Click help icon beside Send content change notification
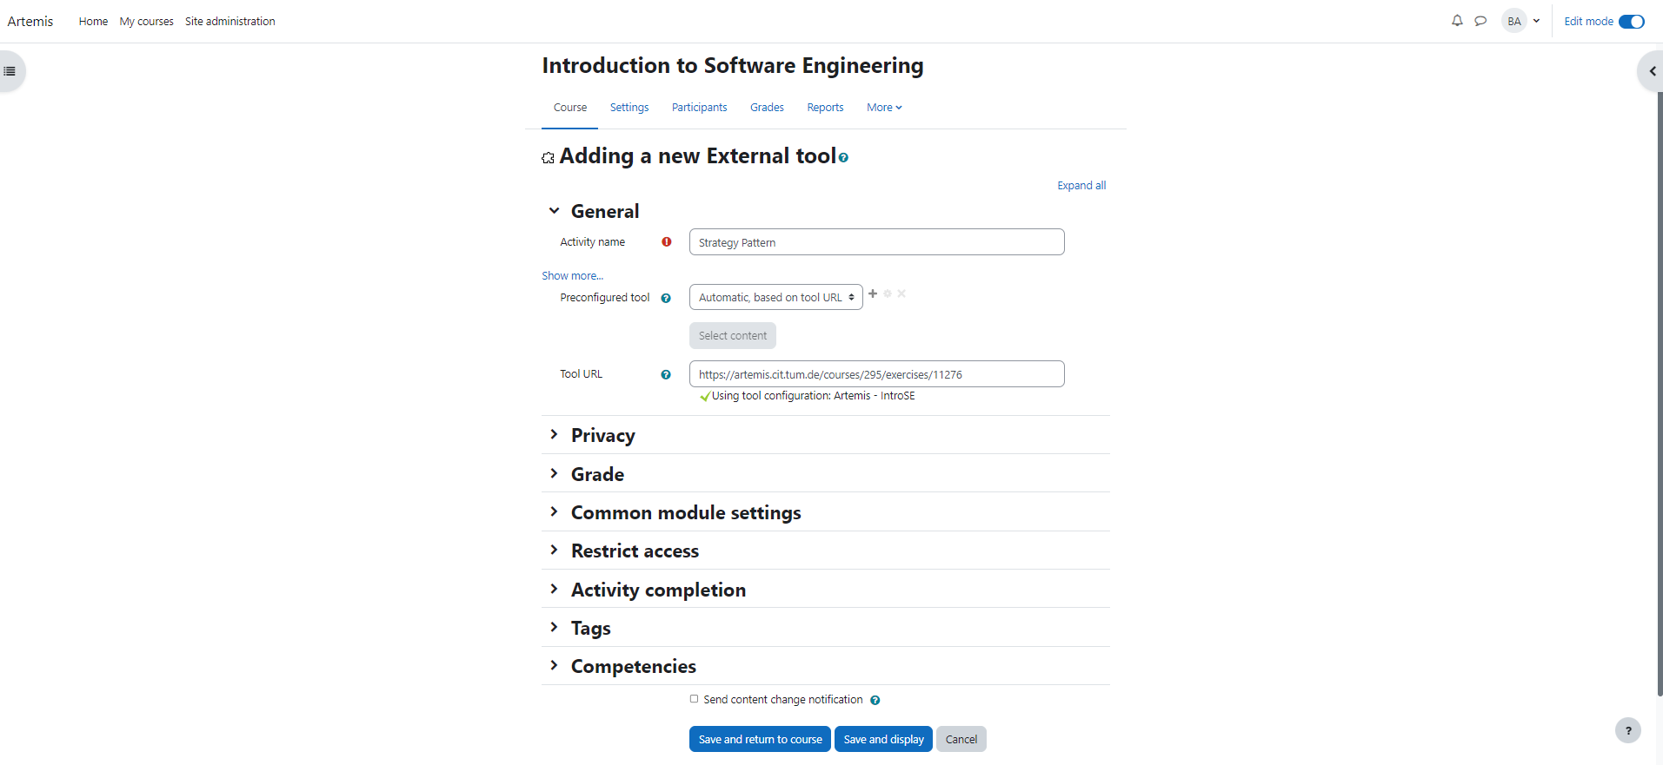This screenshot has width=1663, height=765. click(x=875, y=700)
